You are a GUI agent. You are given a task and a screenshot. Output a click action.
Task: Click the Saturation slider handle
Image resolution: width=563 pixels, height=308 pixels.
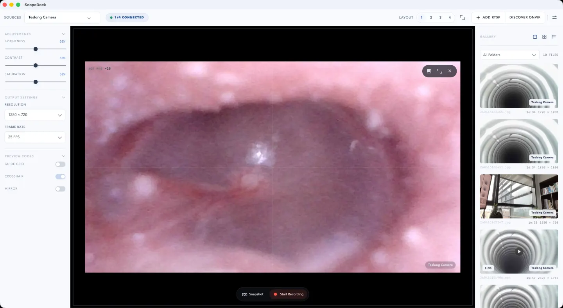[36, 82]
